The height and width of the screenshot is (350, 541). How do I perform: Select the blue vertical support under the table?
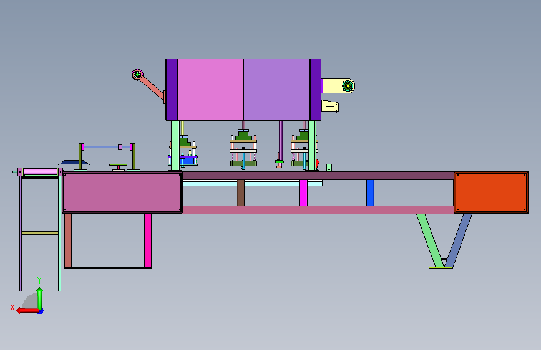[x=369, y=192]
